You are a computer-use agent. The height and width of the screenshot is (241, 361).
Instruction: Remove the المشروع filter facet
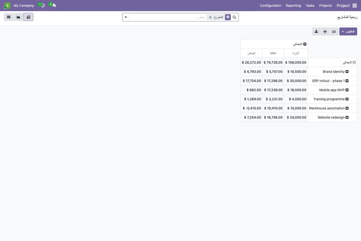[210, 17]
